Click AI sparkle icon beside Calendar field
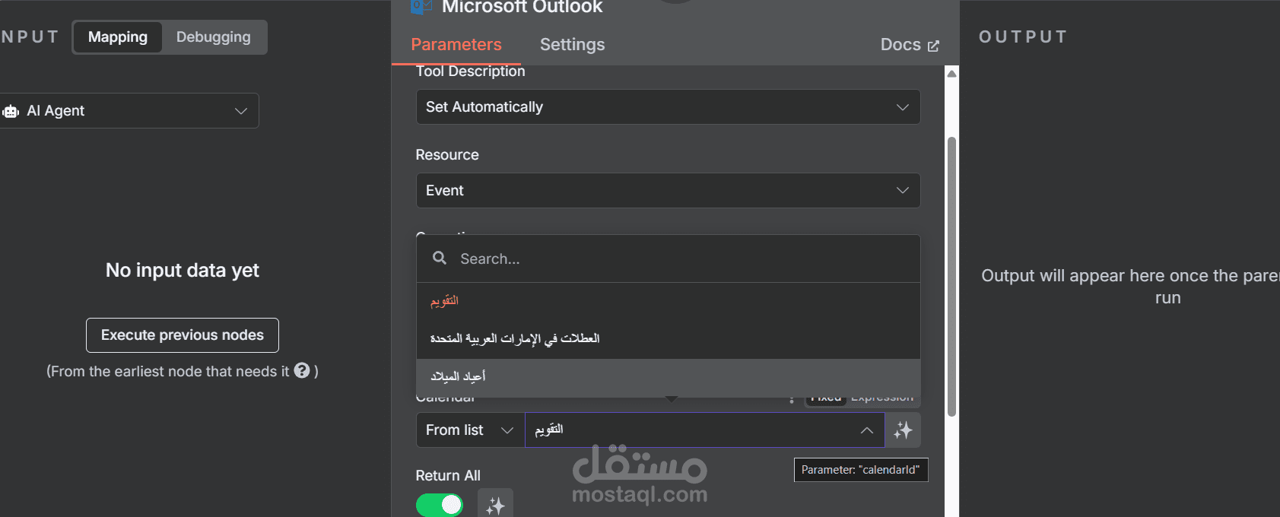Screen dimensions: 1280x517 coord(903,430)
